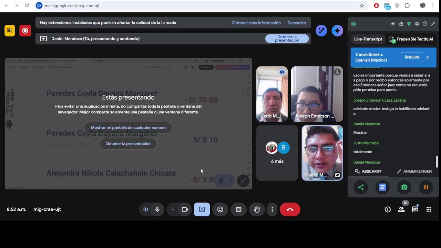Open the meeting details info icon
The height and width of the screenshot is (248, 441).
(388, 209)
